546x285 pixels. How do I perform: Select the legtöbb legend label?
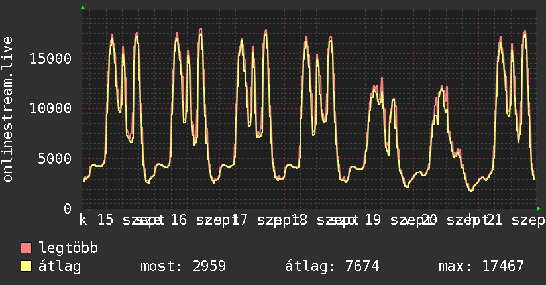pos(68,248)
